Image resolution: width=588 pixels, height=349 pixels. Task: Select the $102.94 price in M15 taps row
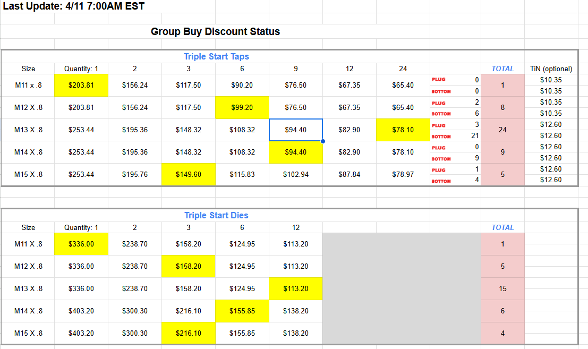point(296,174)
